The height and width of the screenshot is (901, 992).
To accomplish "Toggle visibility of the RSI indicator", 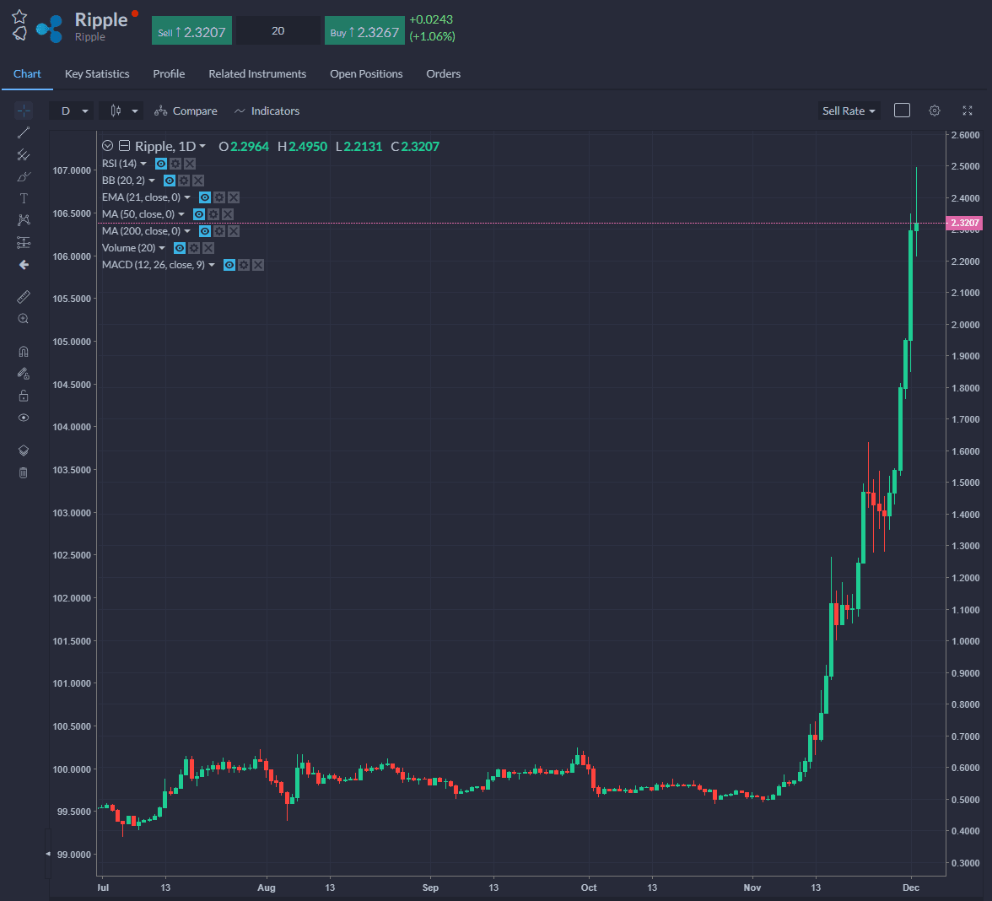I will tap(161, 163).
